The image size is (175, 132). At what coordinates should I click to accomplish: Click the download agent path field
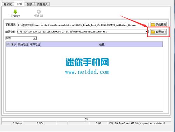[x=83, y=25]
